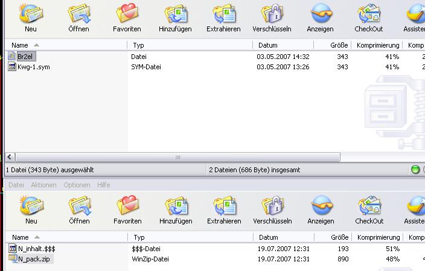Click file icon of N_inhalt.$$$
Image resolution: width=425 pixels, height=271 pixels.
(13, 248)
